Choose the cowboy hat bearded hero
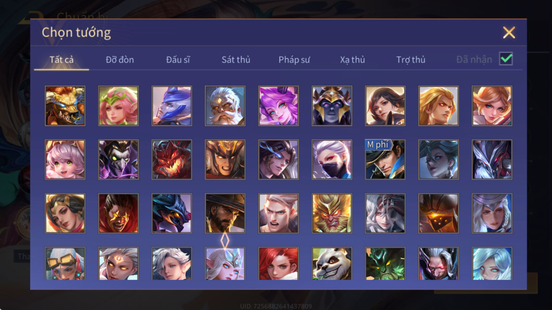Viewport: 552px width, 310px height. tap(225, 213)
